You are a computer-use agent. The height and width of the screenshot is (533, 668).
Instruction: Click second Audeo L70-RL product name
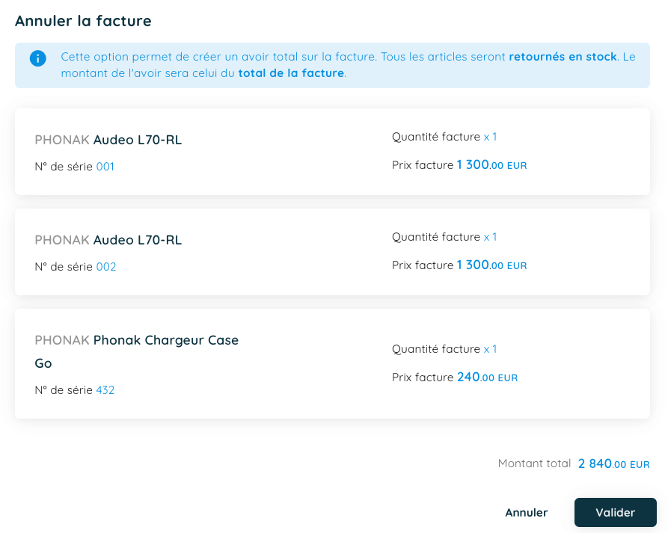click(138, 240)
